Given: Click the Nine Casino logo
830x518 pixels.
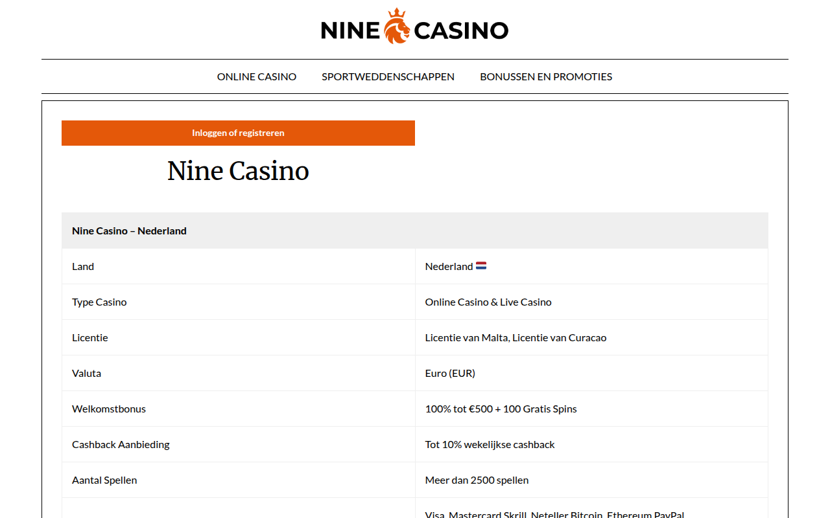Looking at the screenshot, I should (415, 27).
